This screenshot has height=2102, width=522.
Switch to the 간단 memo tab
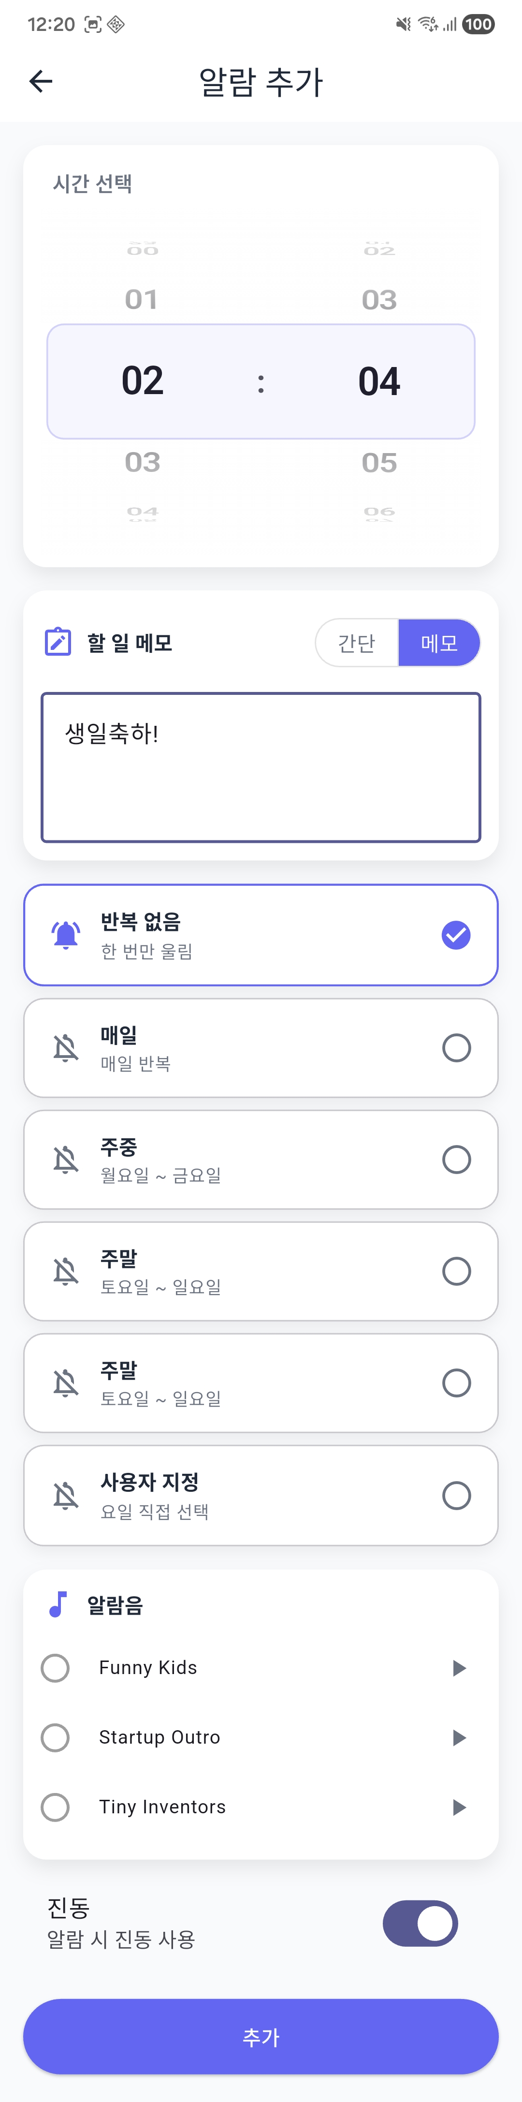(x=356, y=642)
